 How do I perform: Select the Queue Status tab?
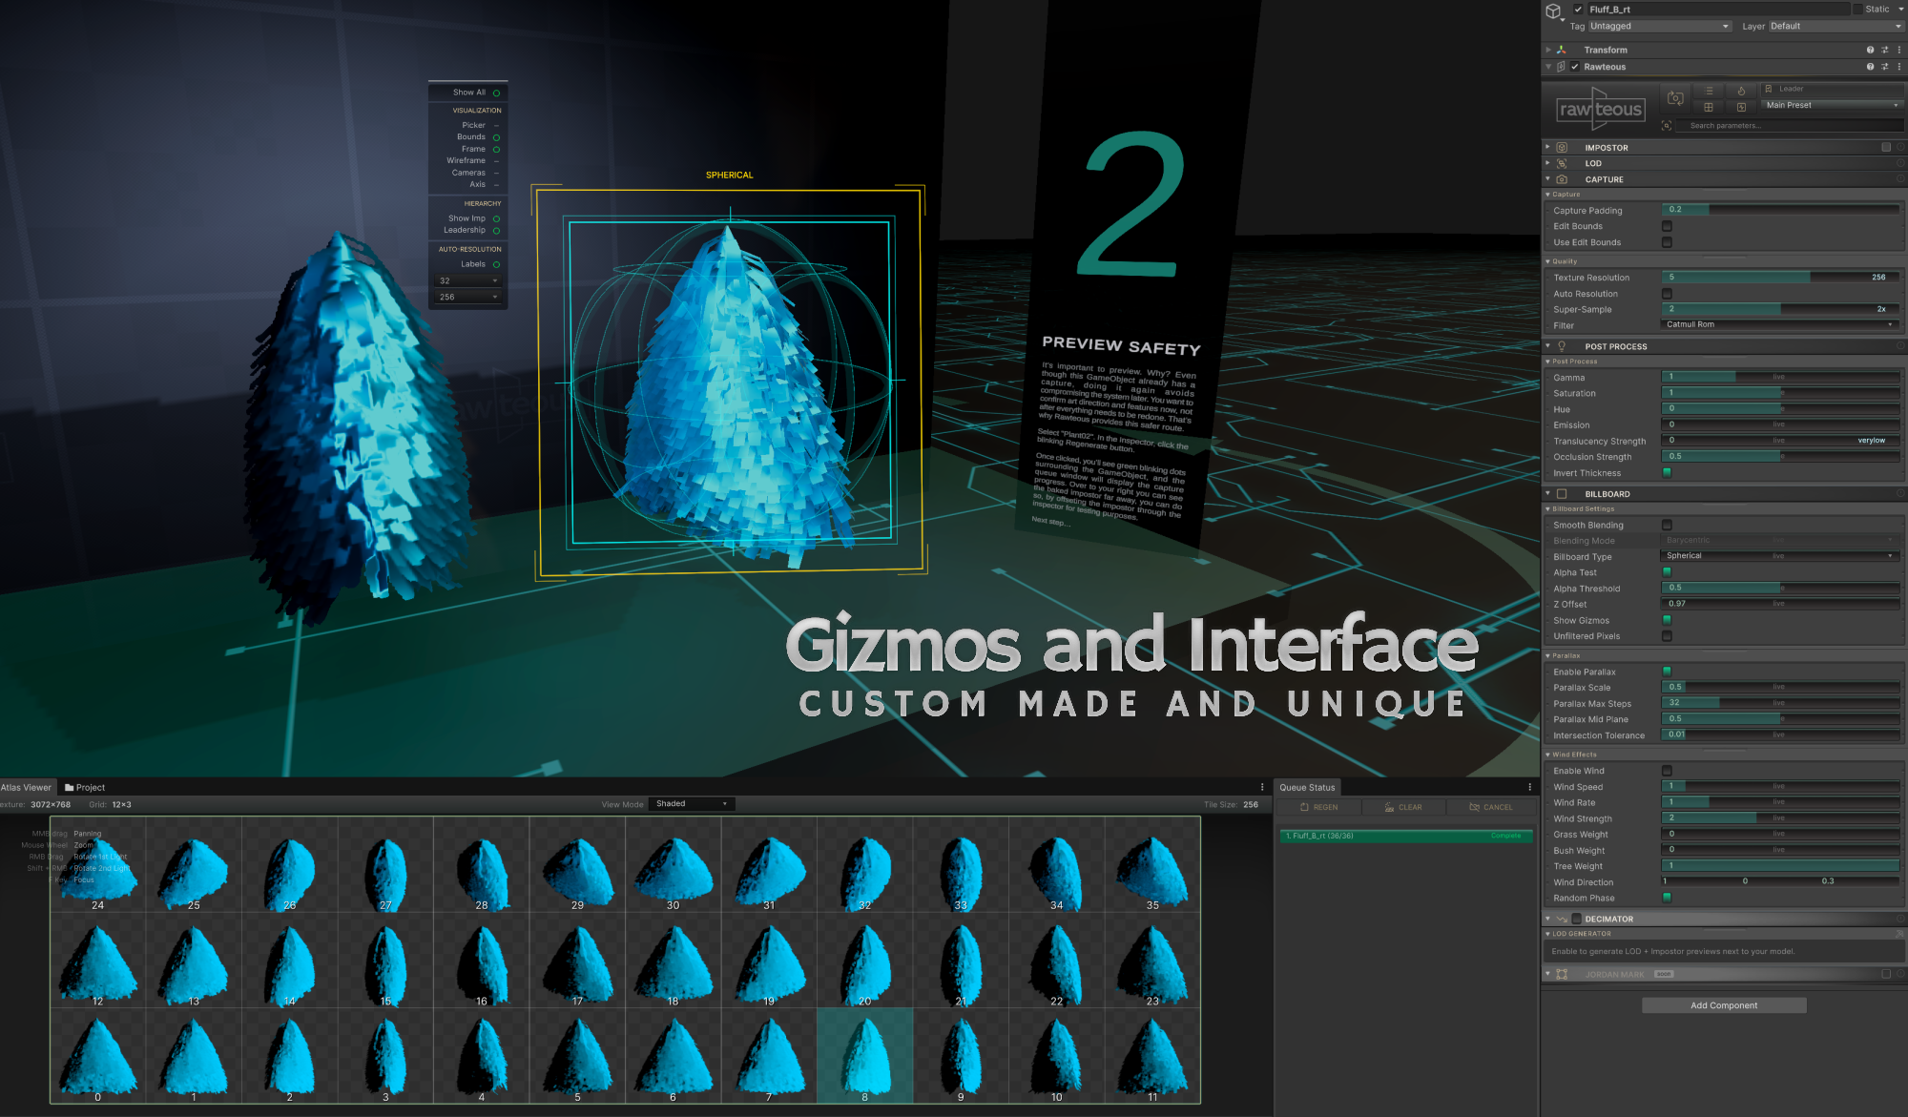[x=1307, y=788]
